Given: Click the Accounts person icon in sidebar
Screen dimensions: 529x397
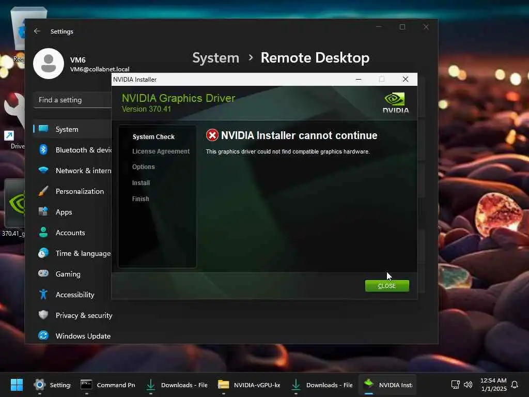Looking at the screenshot, I should coord(43,232).
